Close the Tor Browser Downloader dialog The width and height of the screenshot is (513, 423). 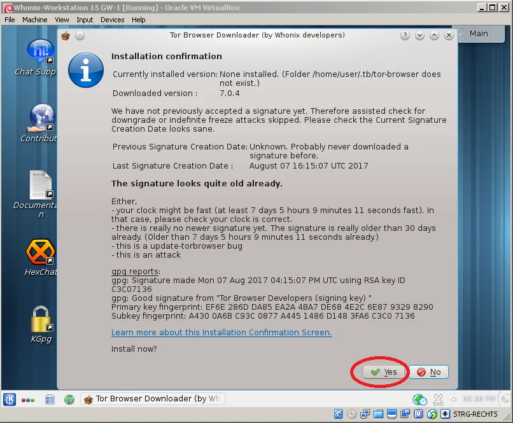pyautogui.click(x=449, y=35)
